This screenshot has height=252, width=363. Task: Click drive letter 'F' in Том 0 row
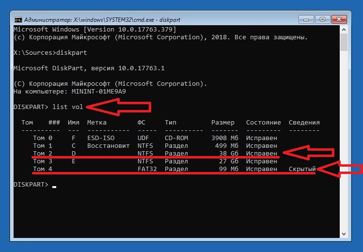click(73, 138)
